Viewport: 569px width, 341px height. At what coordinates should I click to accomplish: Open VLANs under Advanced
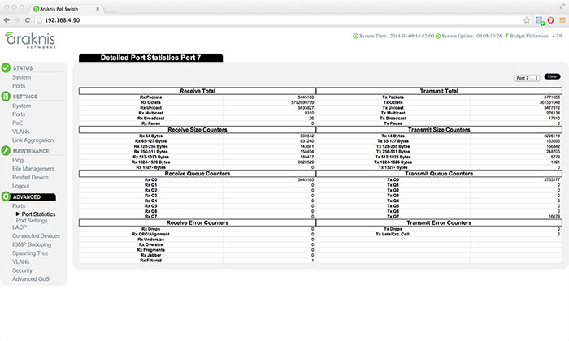(20, 261)
